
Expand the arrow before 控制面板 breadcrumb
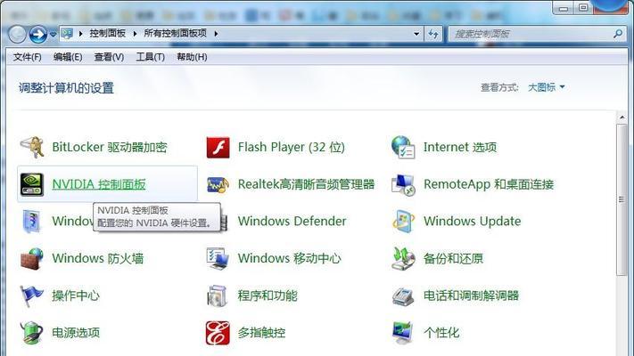tap(81, 34)
